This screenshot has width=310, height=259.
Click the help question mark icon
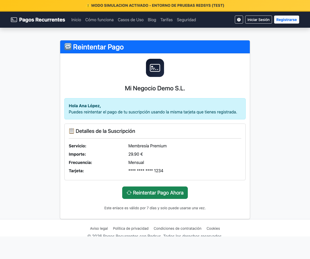coord(239,20)
